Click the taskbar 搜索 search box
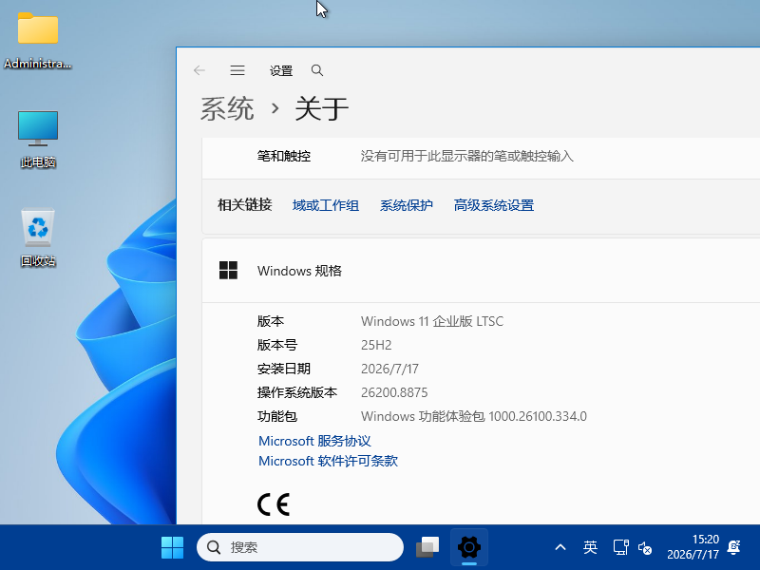Viewport: 760px width, 570px height. tap(300, 547)
